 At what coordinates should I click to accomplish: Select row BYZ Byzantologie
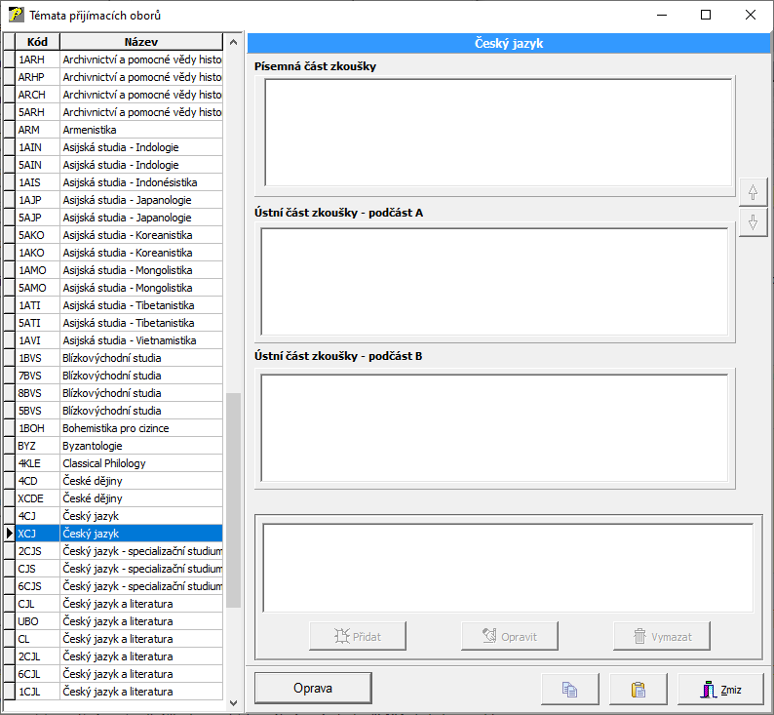(117, 446)
